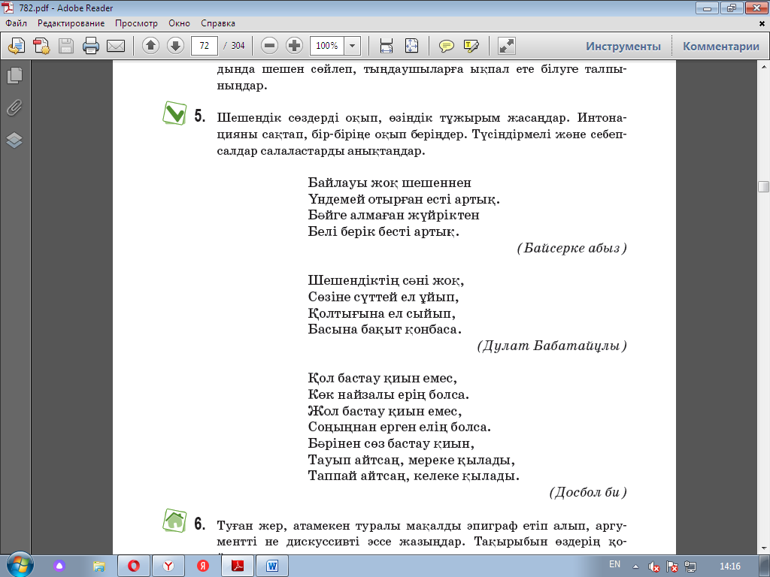Click the author text Дулат Бабатайұлы
The image size is (770, 577).
(552, 346)
